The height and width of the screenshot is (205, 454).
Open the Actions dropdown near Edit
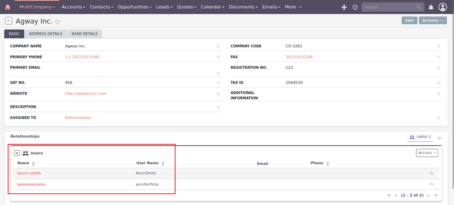click(433, 20)
